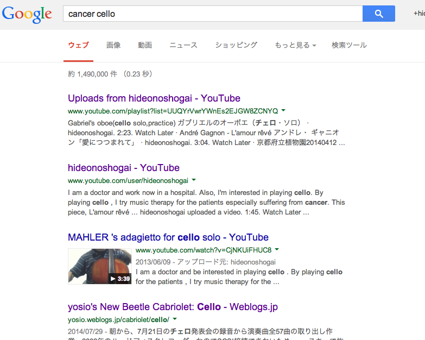425x340 pixels.
Task: Click the youtube.com/playlist URL text
Action: [x=173, y=111]
